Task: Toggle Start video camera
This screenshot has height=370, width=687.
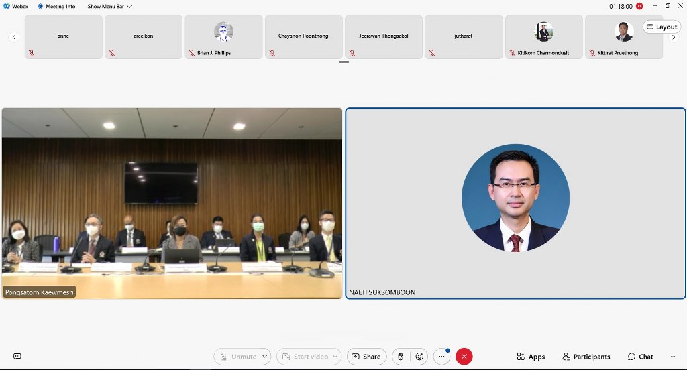Action: 305,357
